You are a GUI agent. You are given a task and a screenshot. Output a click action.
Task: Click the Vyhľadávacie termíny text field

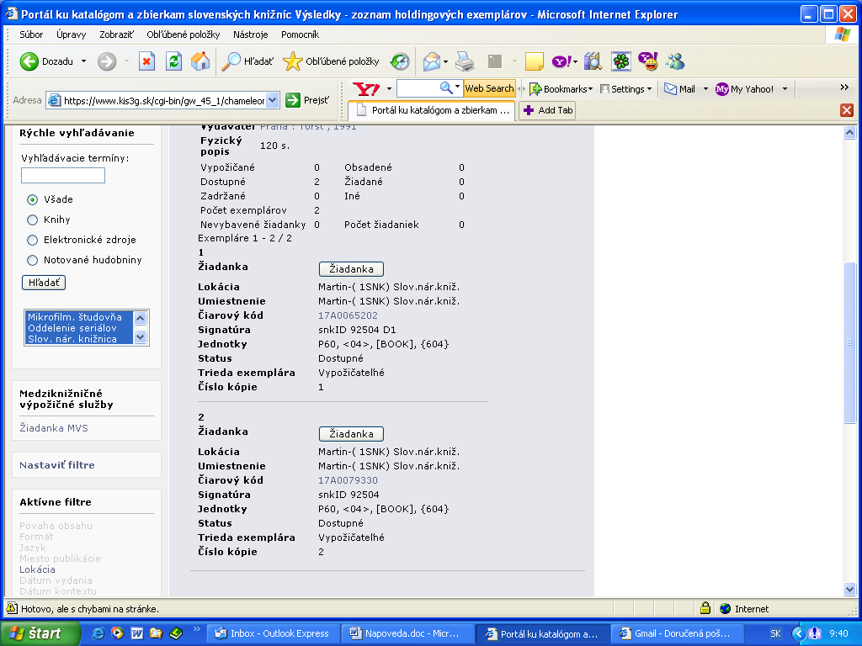point(63,176)
